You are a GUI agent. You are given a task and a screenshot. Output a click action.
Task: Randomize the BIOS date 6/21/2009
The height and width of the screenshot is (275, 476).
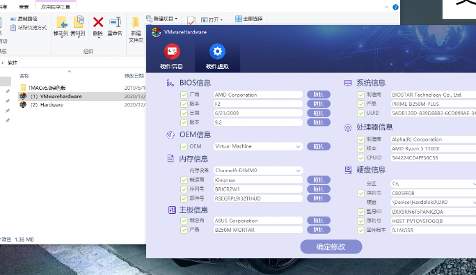click(319, 113)
